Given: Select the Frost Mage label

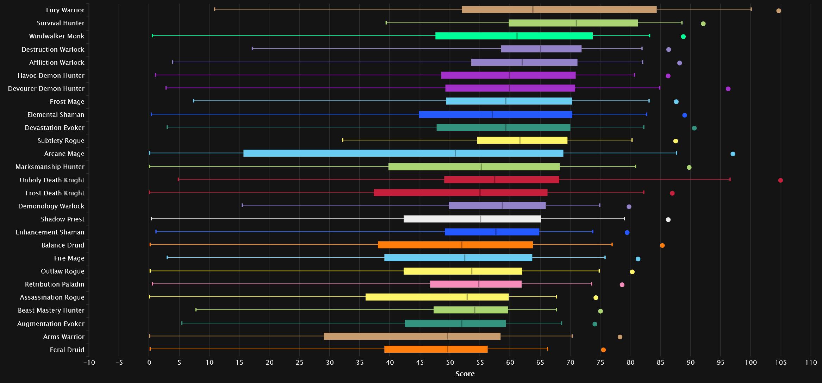Looking at the screenshot, I should pos(67,102).
